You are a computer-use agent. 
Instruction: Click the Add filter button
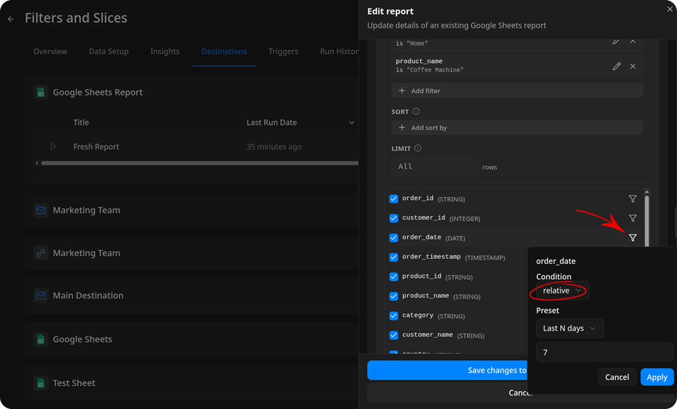(517, 91)
